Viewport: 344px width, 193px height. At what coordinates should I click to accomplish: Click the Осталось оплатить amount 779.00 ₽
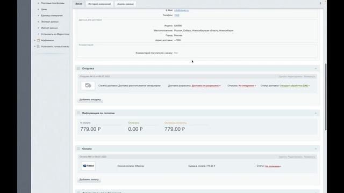pyautogui.click(x=175, y=129)
